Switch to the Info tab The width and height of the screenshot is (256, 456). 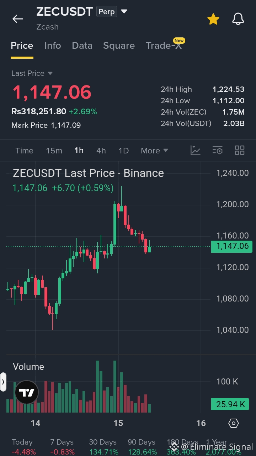pos(53,46)
